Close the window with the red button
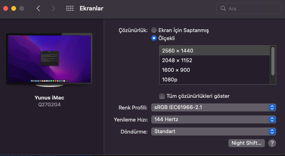285x156 pixels. (6, 8)
